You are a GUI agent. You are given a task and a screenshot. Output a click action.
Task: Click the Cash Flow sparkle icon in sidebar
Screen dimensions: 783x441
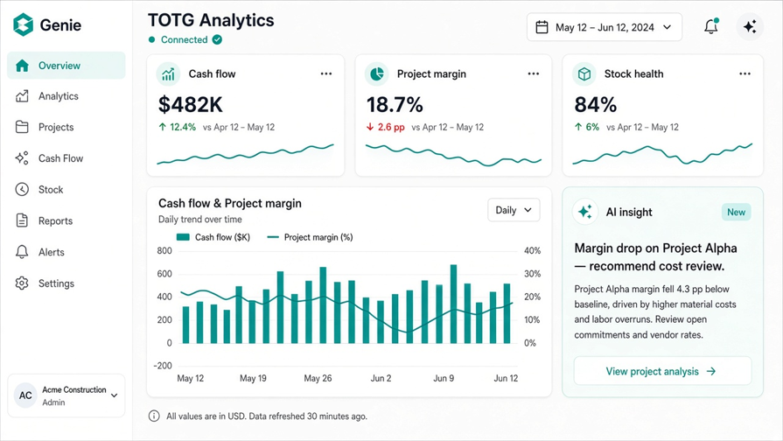coord(22,158)
